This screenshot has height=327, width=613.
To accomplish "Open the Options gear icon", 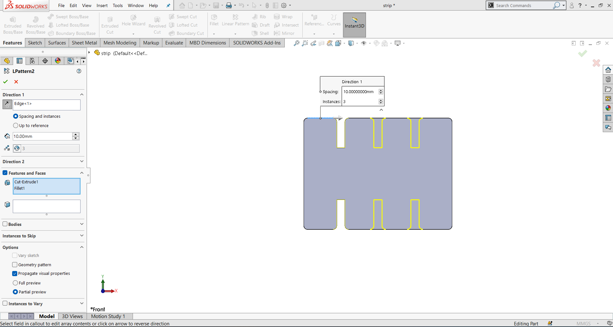I will 283,5.
